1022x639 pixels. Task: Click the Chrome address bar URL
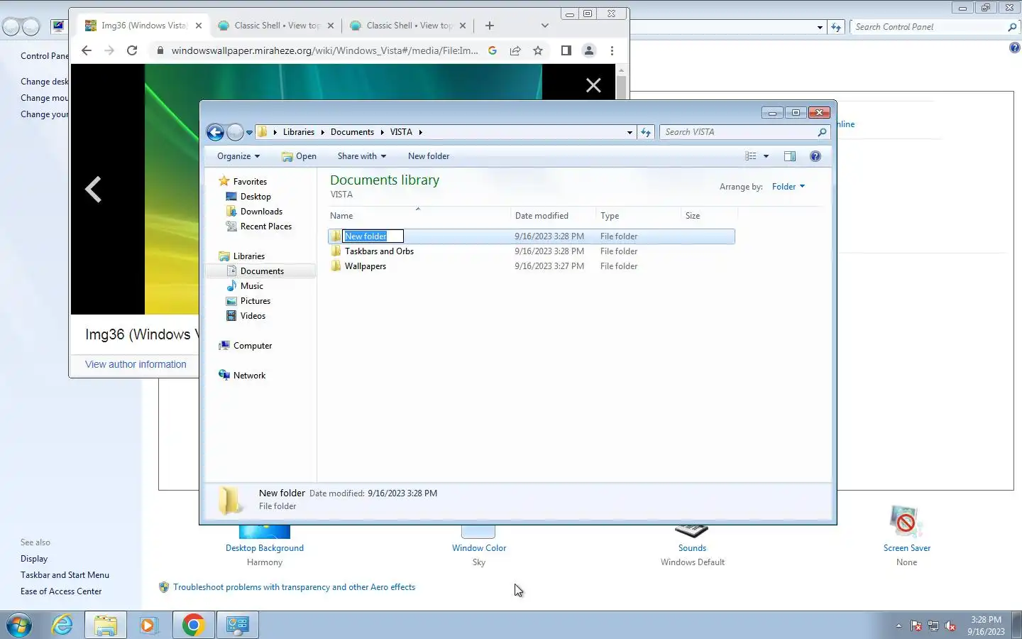324,50
